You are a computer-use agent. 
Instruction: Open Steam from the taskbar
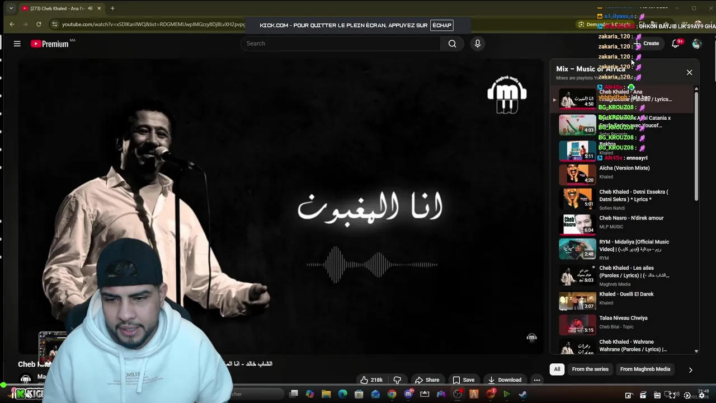[x=522, y=395]
